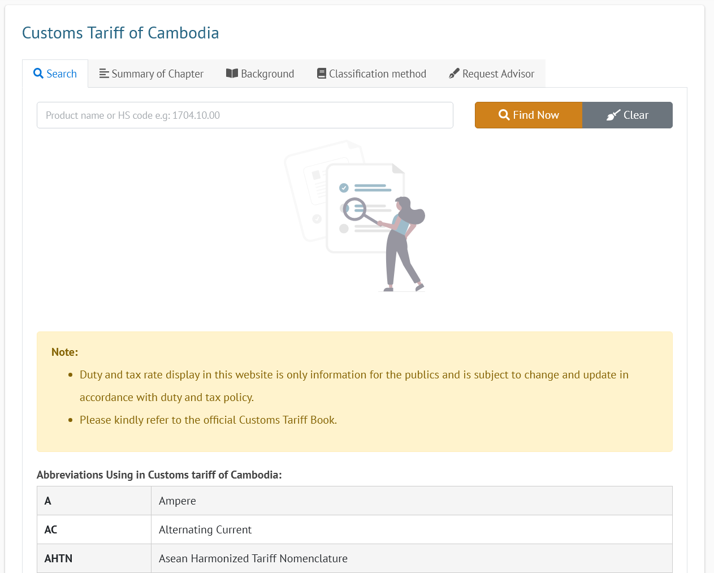Select the Search tab
This screenshot has height=573, width=714.
tap(55, 74)
